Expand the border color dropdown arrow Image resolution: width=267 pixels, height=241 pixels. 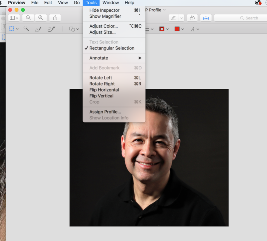168,29
